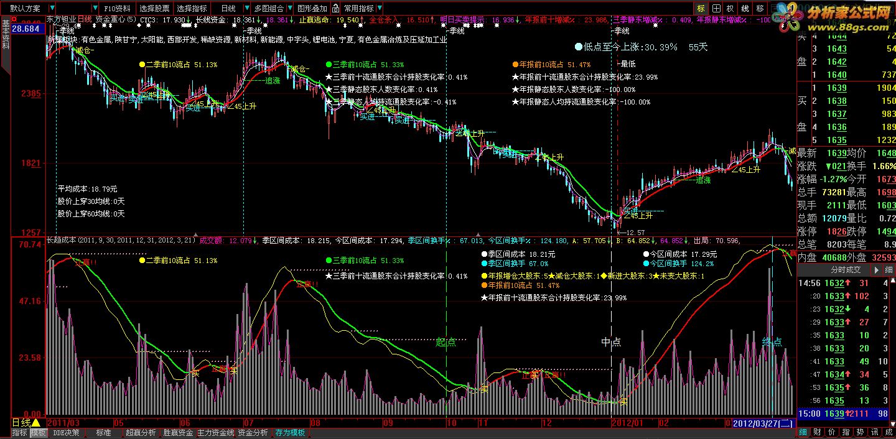
Task: Click the 选择股票 button
Action: click(154, 9)
